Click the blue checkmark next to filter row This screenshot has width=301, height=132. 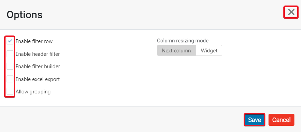10,41
